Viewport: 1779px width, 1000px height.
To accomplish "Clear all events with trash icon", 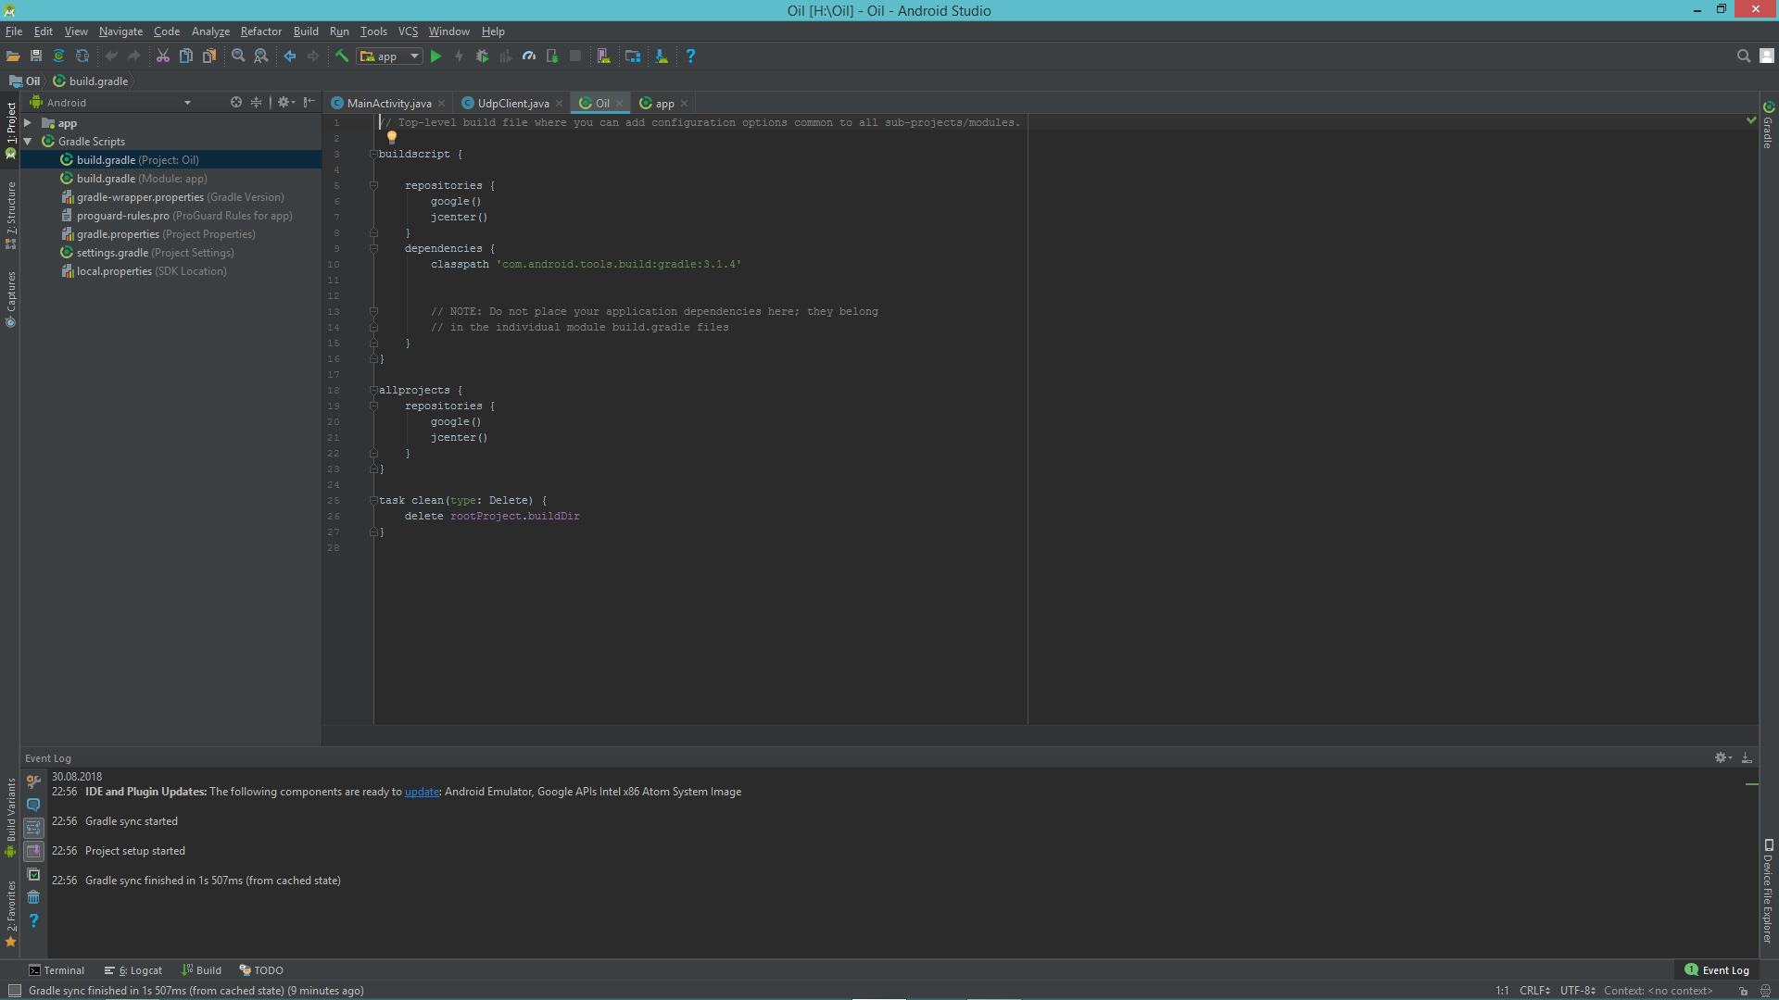I will point(33,897).
